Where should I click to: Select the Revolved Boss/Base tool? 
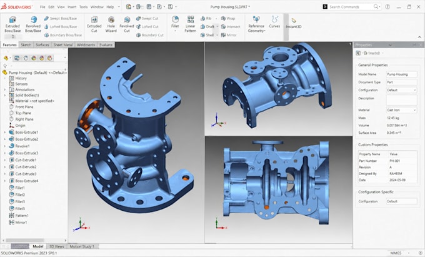(x=32, y=24)
